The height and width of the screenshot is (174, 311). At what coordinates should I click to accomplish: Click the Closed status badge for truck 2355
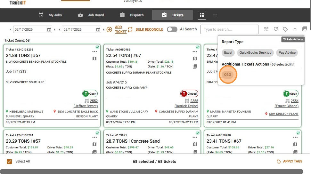click(x=189, y=93)
